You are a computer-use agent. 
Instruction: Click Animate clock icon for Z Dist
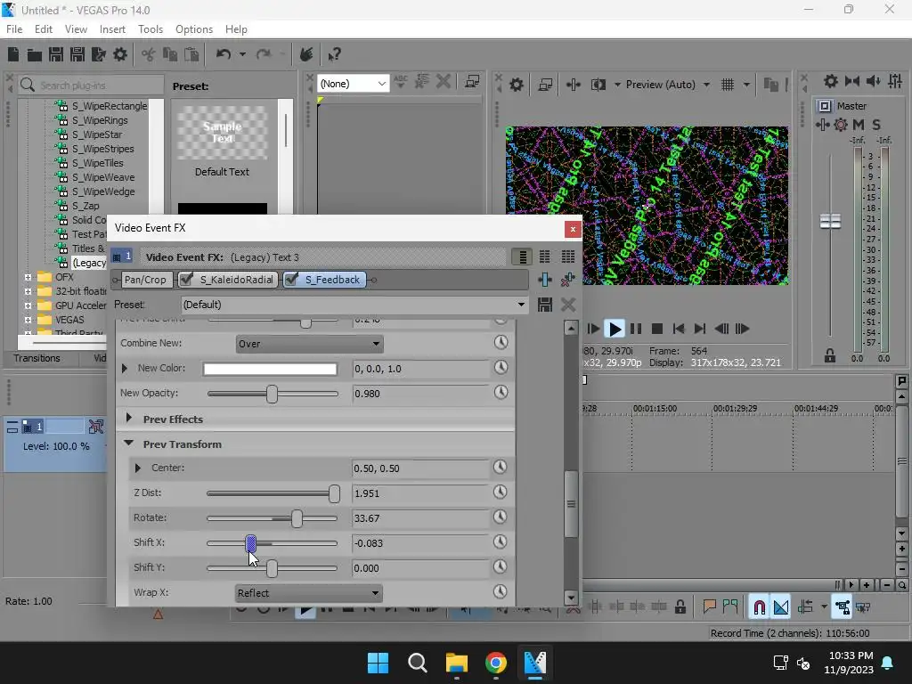(x=501, y=493)
